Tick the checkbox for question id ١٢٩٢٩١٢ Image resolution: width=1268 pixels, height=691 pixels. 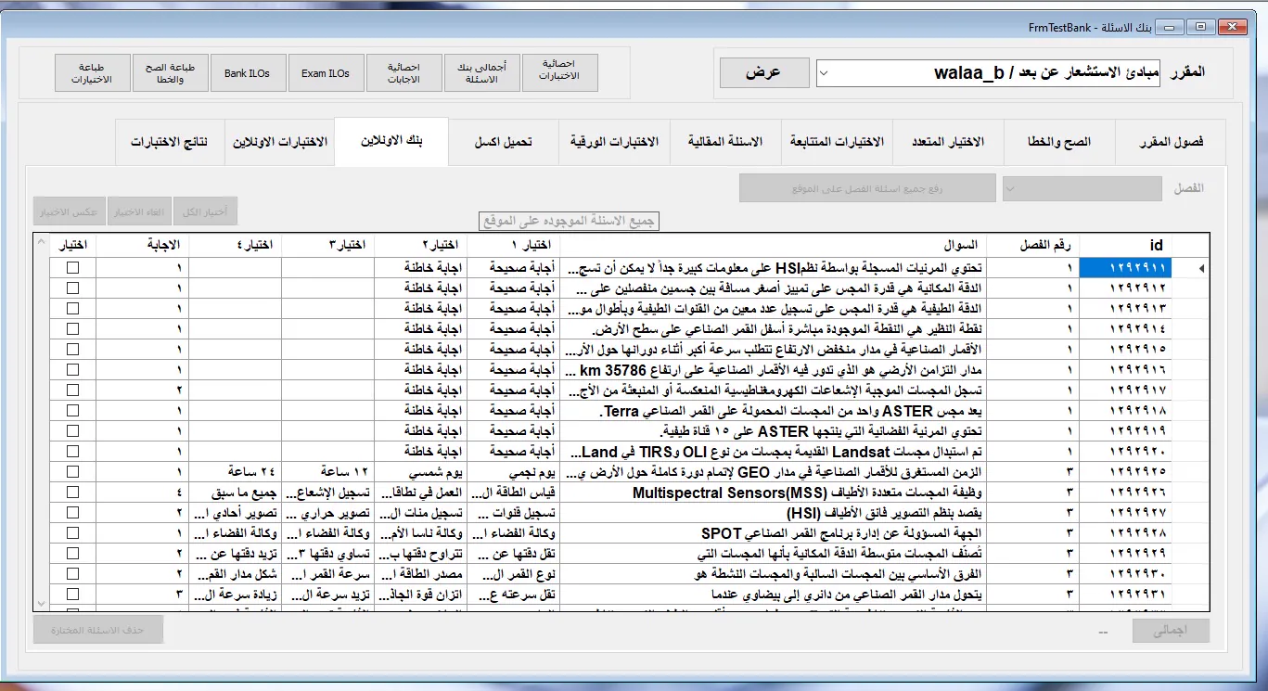click(x=72, y=288)
